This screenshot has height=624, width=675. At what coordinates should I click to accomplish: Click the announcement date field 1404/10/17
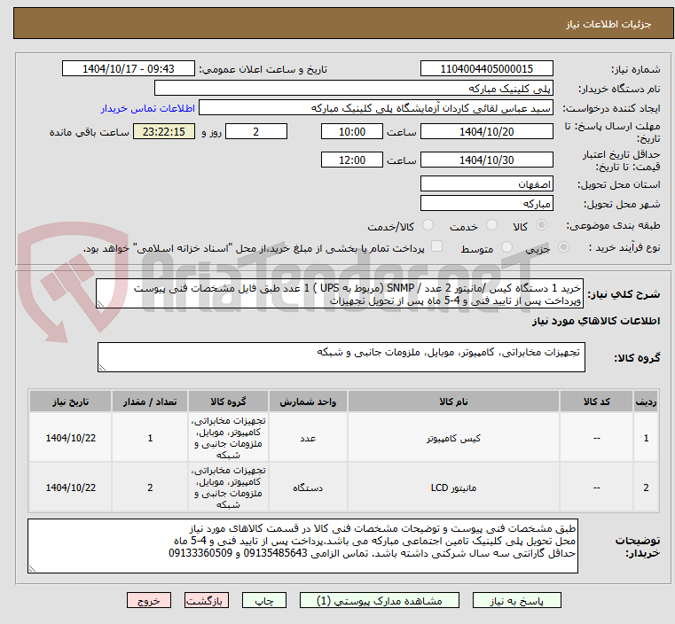129,68
